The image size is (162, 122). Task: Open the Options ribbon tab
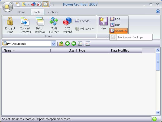(x=53, y=12)
